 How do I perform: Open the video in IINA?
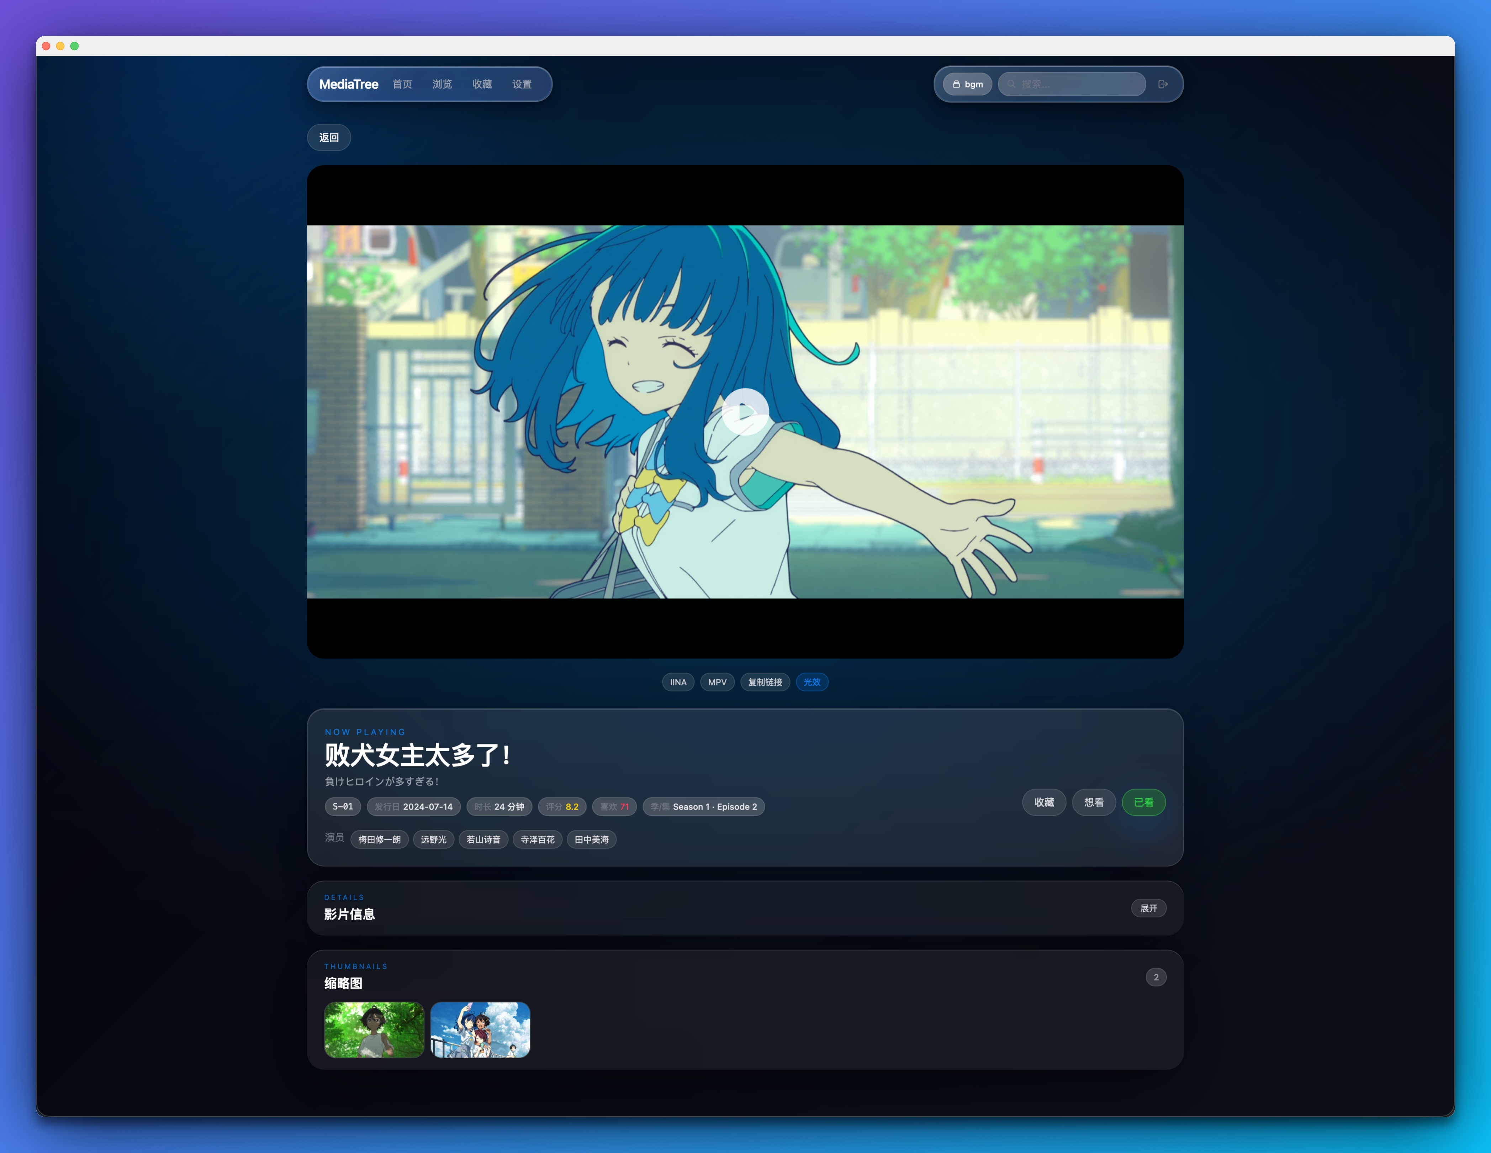click(x=678, y=682)
